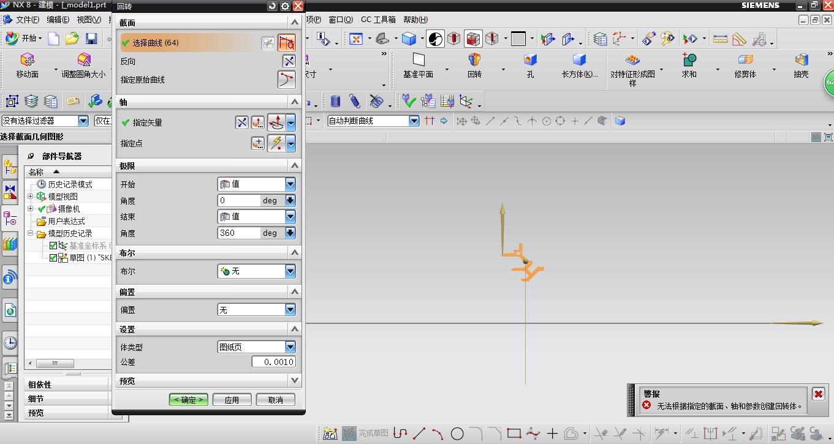Image resolution: width=834 pixels, height=444 pixels.
Task: Toggle the Camera (摄像机) node check mark
Action: [42, 209]
